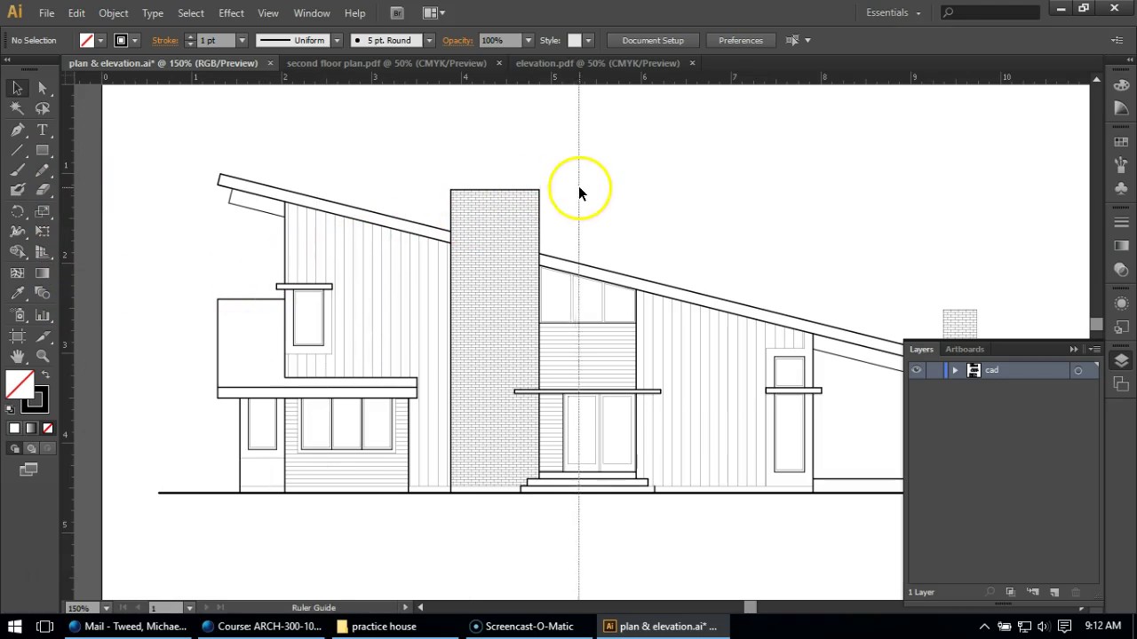
Task: Open the Symbols panel club icon
Action: point(1121,187)
